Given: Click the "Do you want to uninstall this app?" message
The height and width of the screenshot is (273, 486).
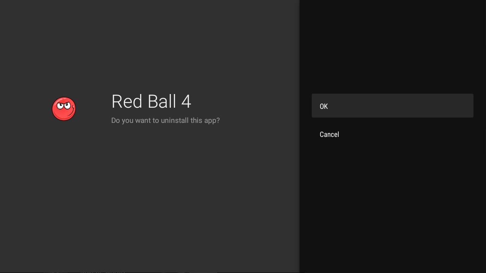Looking at the screenshot, I should click(166, 121).
